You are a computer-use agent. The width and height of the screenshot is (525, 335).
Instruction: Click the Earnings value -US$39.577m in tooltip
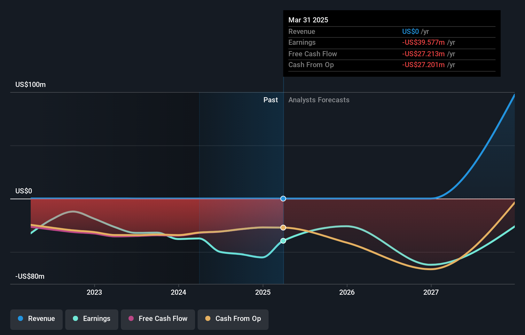[423, 42]
